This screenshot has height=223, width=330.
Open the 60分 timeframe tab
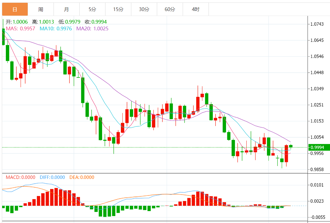pyautogui.click(x=170, y=9)
